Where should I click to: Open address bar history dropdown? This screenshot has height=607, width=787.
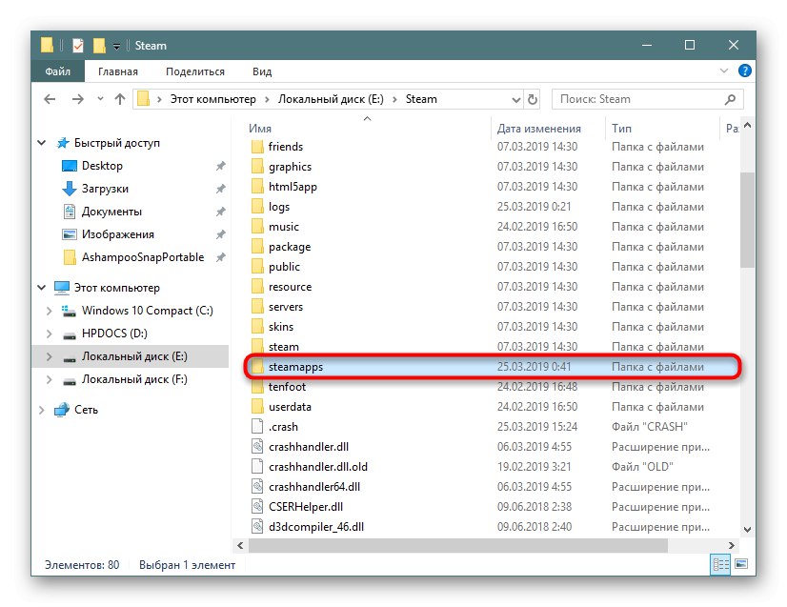[516, 99]
